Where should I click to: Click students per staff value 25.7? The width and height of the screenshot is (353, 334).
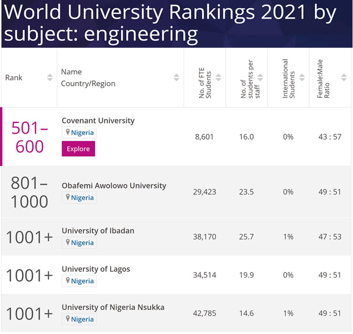(247, 237)
